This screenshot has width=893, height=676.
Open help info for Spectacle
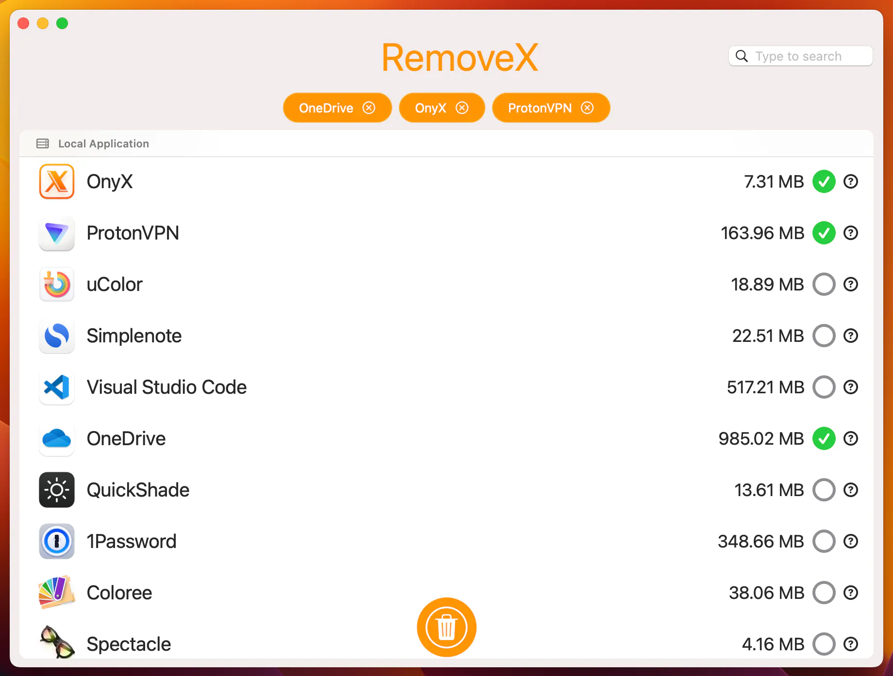pyautogui.click(x=851, y=644)
